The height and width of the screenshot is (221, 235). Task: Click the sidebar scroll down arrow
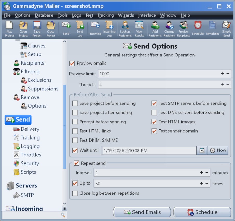point(65,204)
